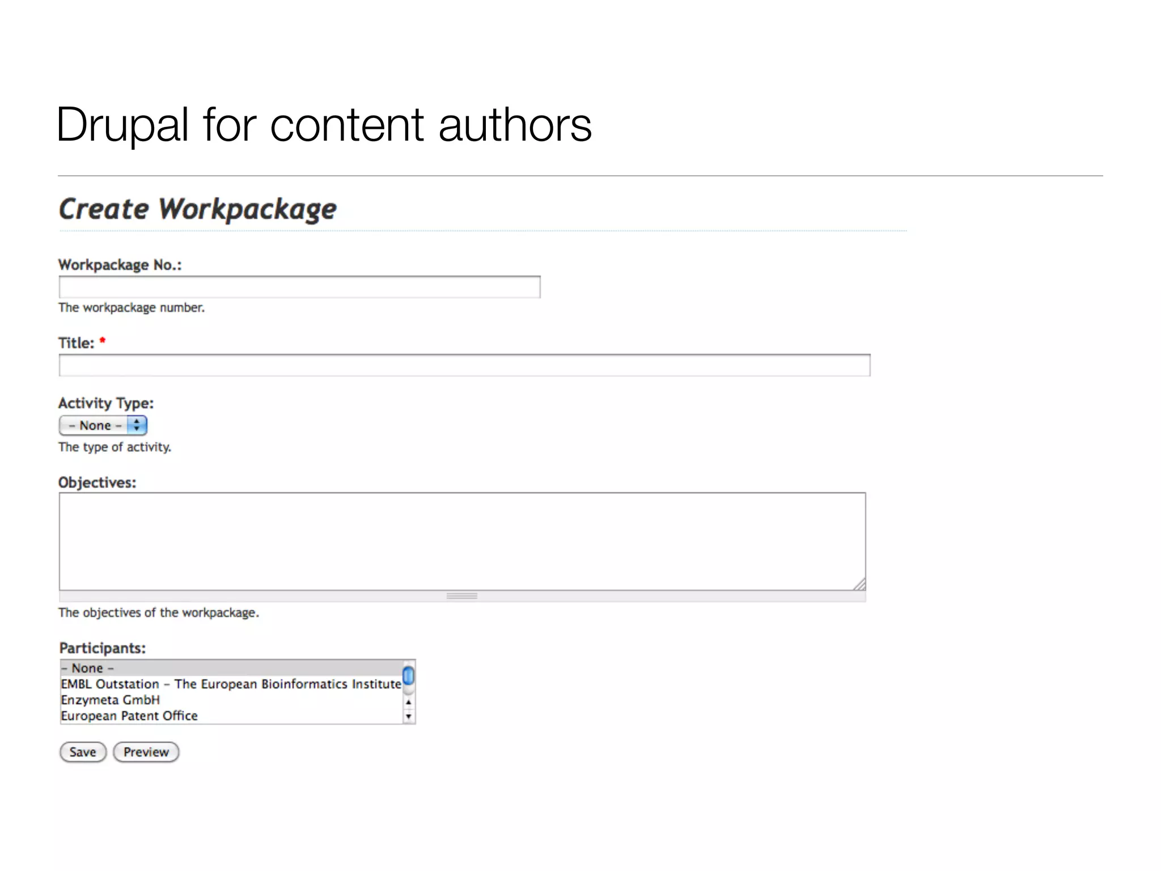This screenshot has height=871, width=1161.
Task: Click the Workpackage No. input field
Action: point(299,287)
